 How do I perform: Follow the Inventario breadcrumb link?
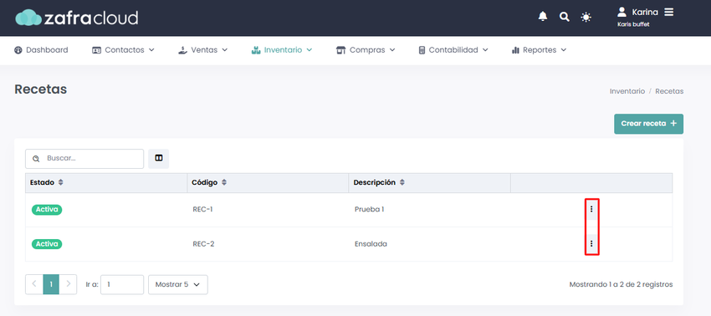point(627,91)
